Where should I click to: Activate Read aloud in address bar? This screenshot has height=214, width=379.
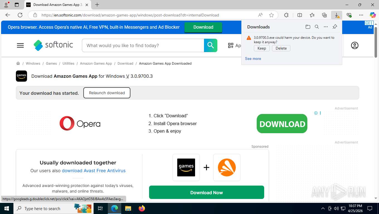[x=260, y=15]
